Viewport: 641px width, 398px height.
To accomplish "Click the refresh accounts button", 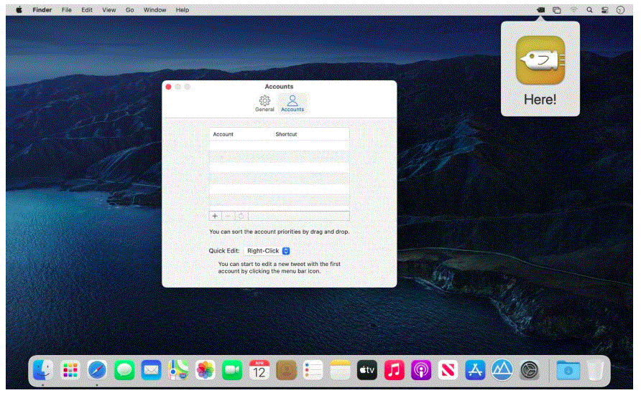I will [241, 216].
